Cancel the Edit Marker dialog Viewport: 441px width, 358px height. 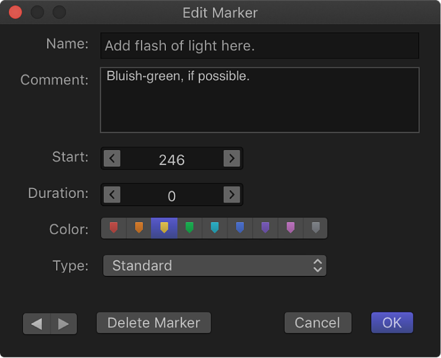click(318, 323)
